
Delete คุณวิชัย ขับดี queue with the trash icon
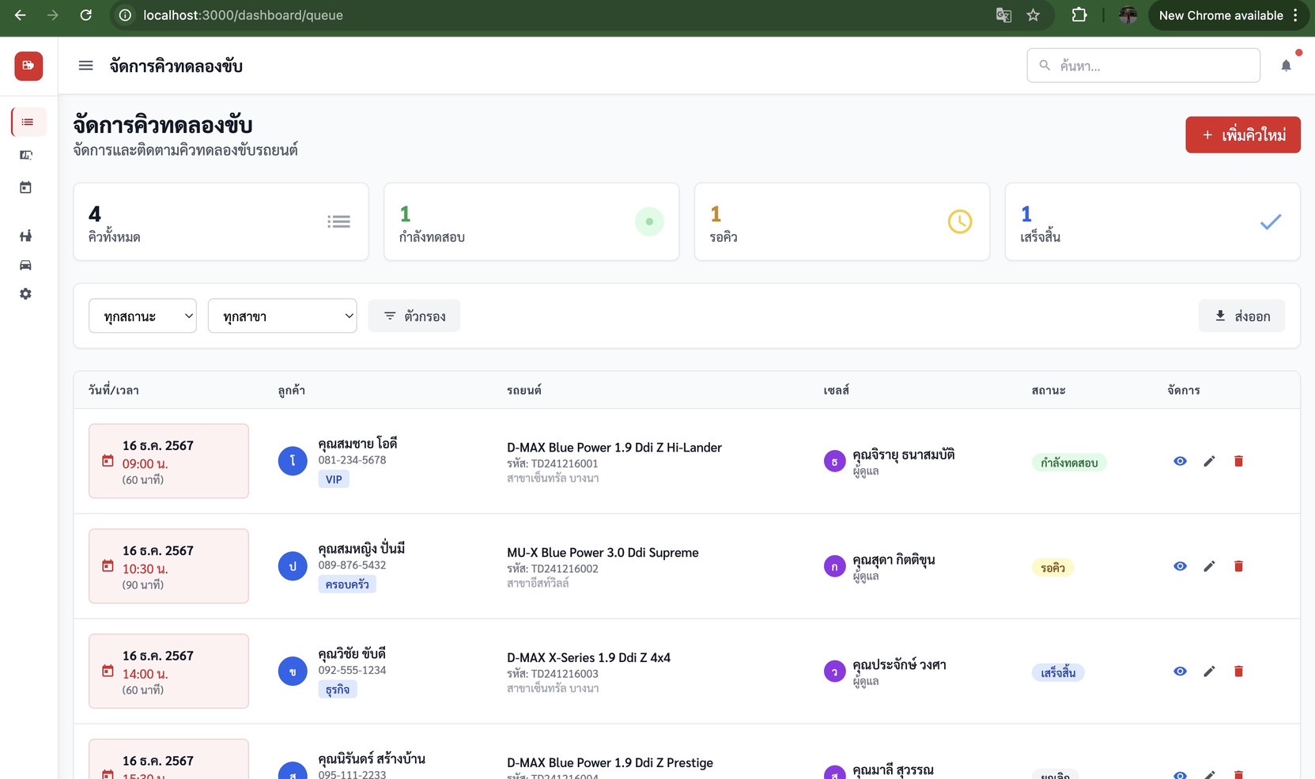point(1238,671)
